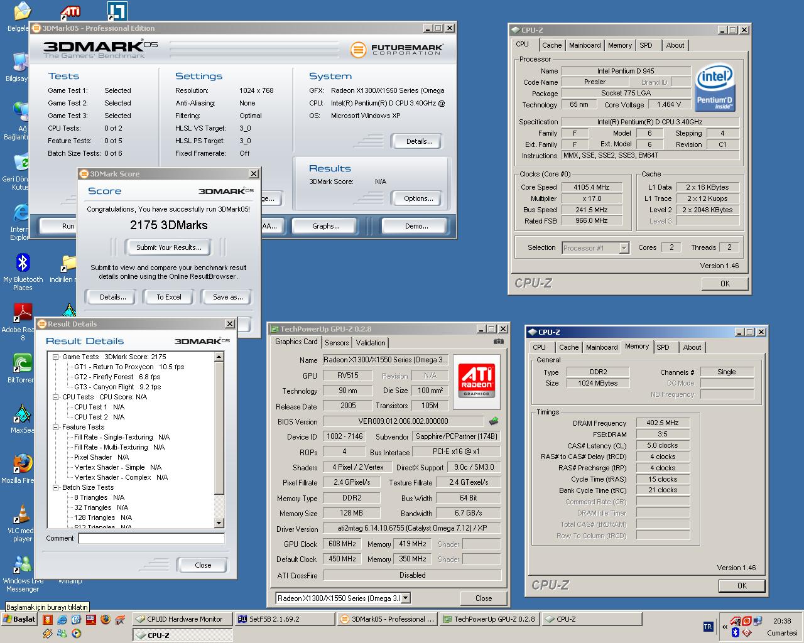Open SPD tab in CPU-Z processor window
The height and width of the screenshot is (643, 804).
pos(646,45)
